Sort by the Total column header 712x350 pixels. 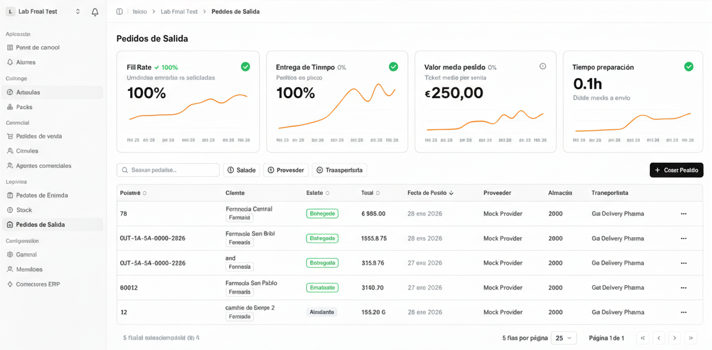click(x=370, y=193)
